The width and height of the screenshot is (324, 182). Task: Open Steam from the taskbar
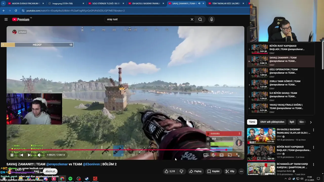pos(87,179)
